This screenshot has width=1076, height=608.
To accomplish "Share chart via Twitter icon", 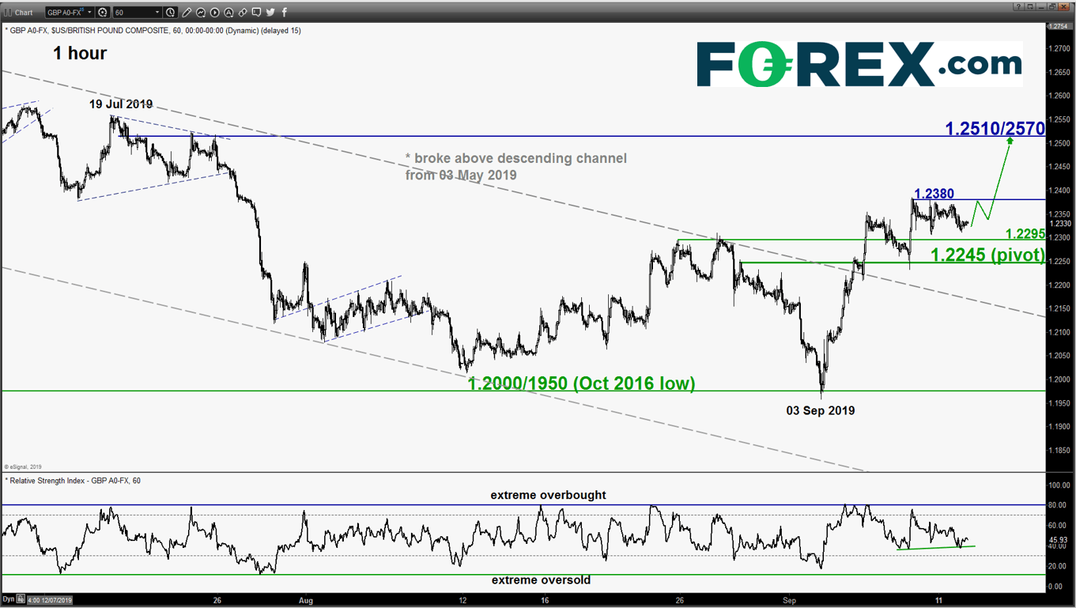I will [270, 12].
